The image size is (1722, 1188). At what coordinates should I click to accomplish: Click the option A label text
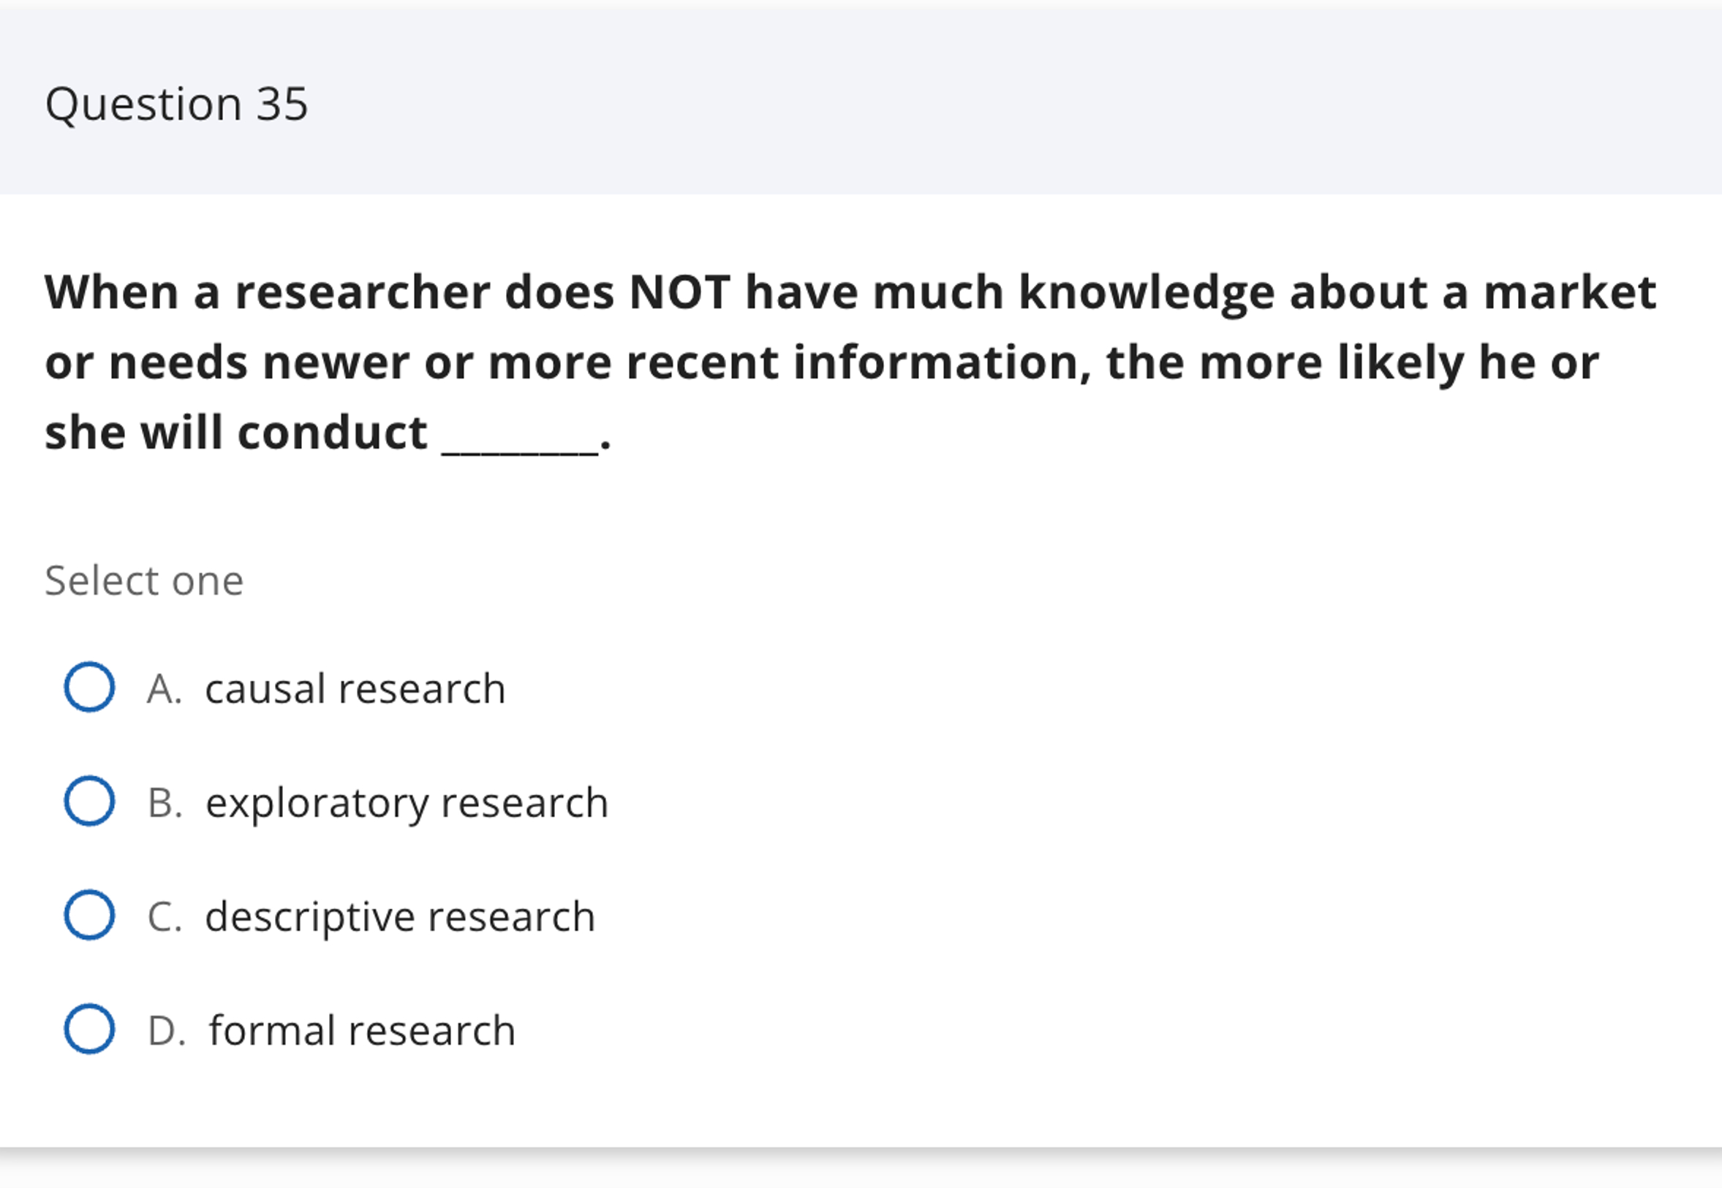165,687
